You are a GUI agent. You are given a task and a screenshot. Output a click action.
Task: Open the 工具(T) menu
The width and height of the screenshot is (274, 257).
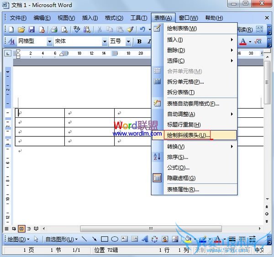tap(139, 18)
